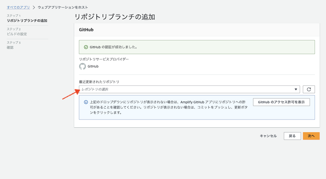Click the green success checkmark icon
The height and width of the screenshot is (179, 326).
point(86,47)
